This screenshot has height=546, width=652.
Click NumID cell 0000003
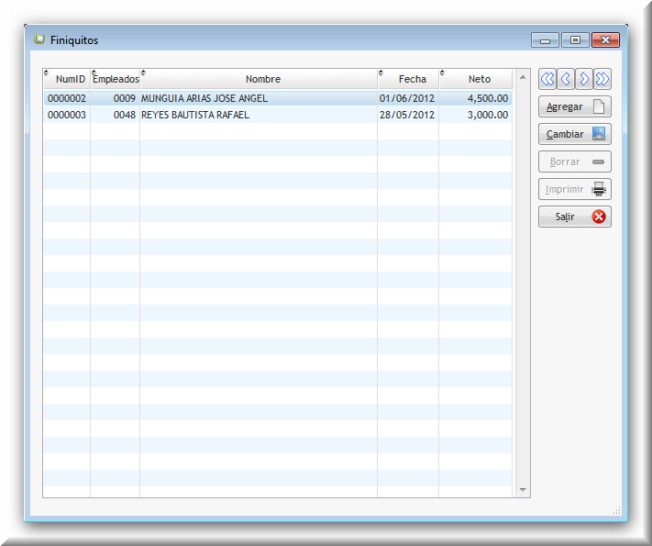[x=67, y=115]
